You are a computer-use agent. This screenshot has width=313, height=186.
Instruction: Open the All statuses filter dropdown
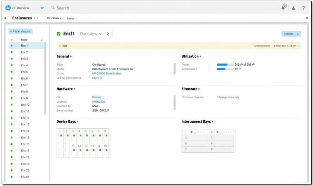pos(55,18)
